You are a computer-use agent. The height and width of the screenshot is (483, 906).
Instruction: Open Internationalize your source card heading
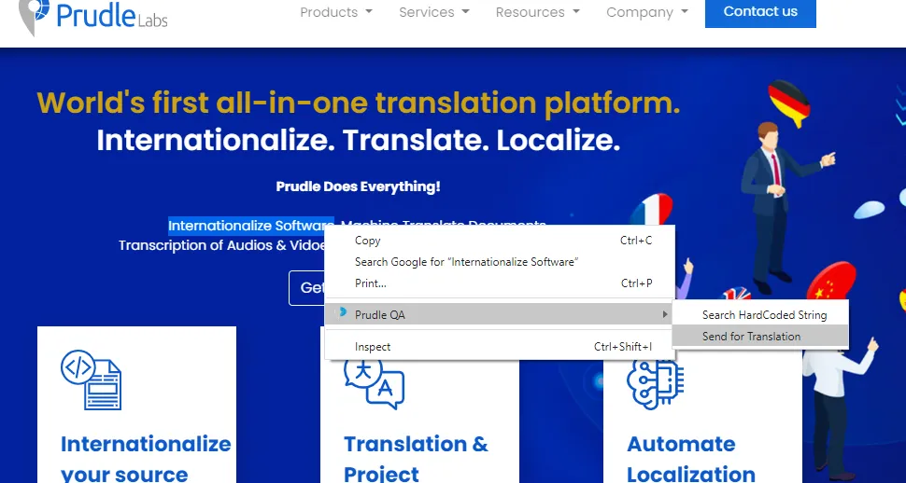point(146,459)
